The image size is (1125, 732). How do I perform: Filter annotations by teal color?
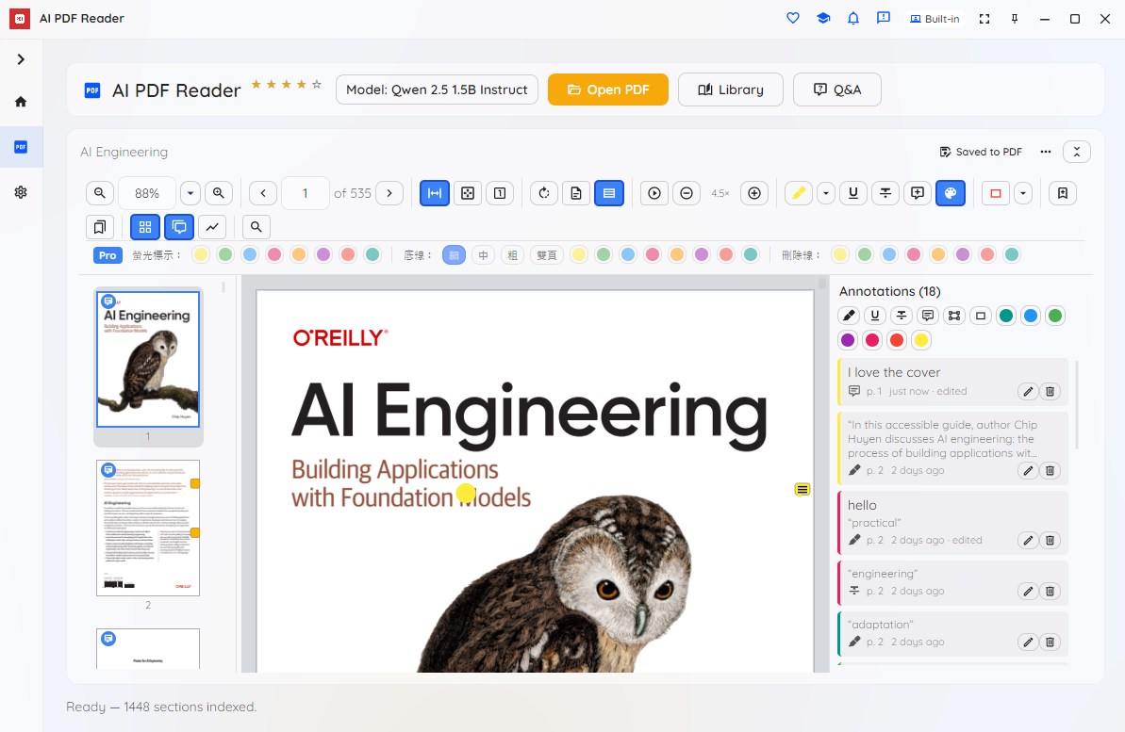(1006, 316)
